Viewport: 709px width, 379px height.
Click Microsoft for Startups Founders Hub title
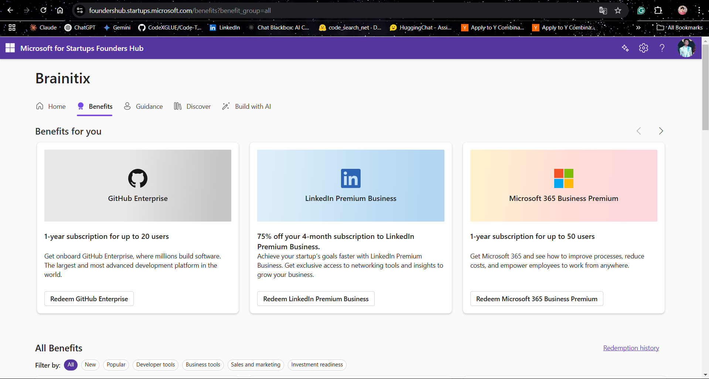pos(82,48)
